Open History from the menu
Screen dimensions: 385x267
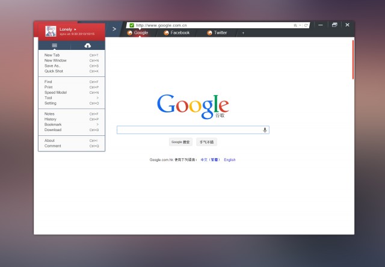72,119
